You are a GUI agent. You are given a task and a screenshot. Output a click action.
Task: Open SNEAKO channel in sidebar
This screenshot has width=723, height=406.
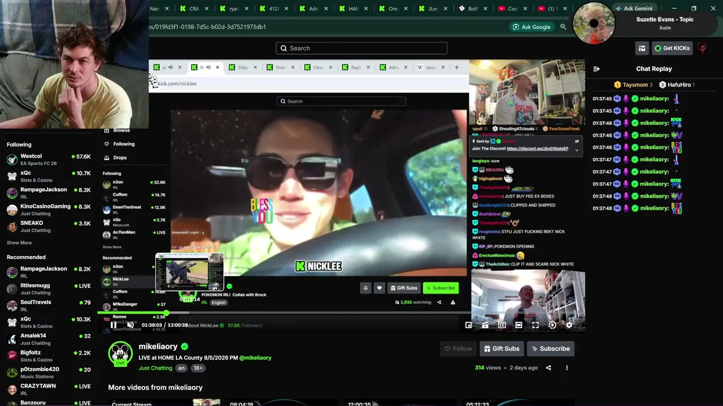(x=49, y=226)
